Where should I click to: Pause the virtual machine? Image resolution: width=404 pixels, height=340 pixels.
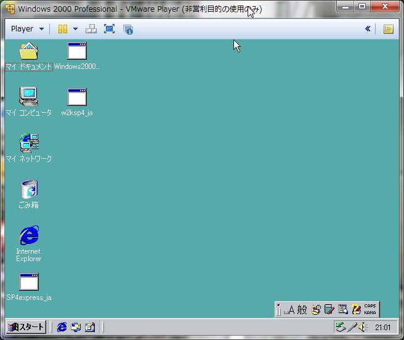63,29
